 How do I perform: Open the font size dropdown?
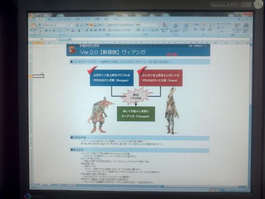click(x=73, y=26)
